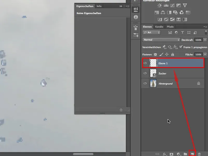Viewport: 208px width, 156px height.
Task: Open the Ebenen panel options menu
Action: pyautogui.click(x=205, y=27)
